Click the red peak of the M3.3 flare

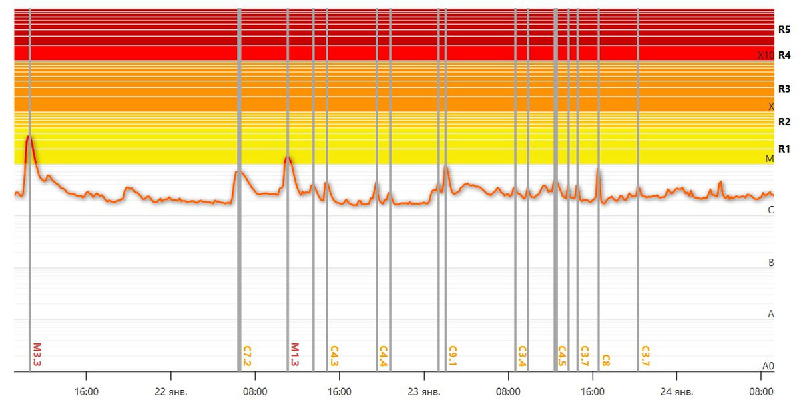[x=29, y=139]
